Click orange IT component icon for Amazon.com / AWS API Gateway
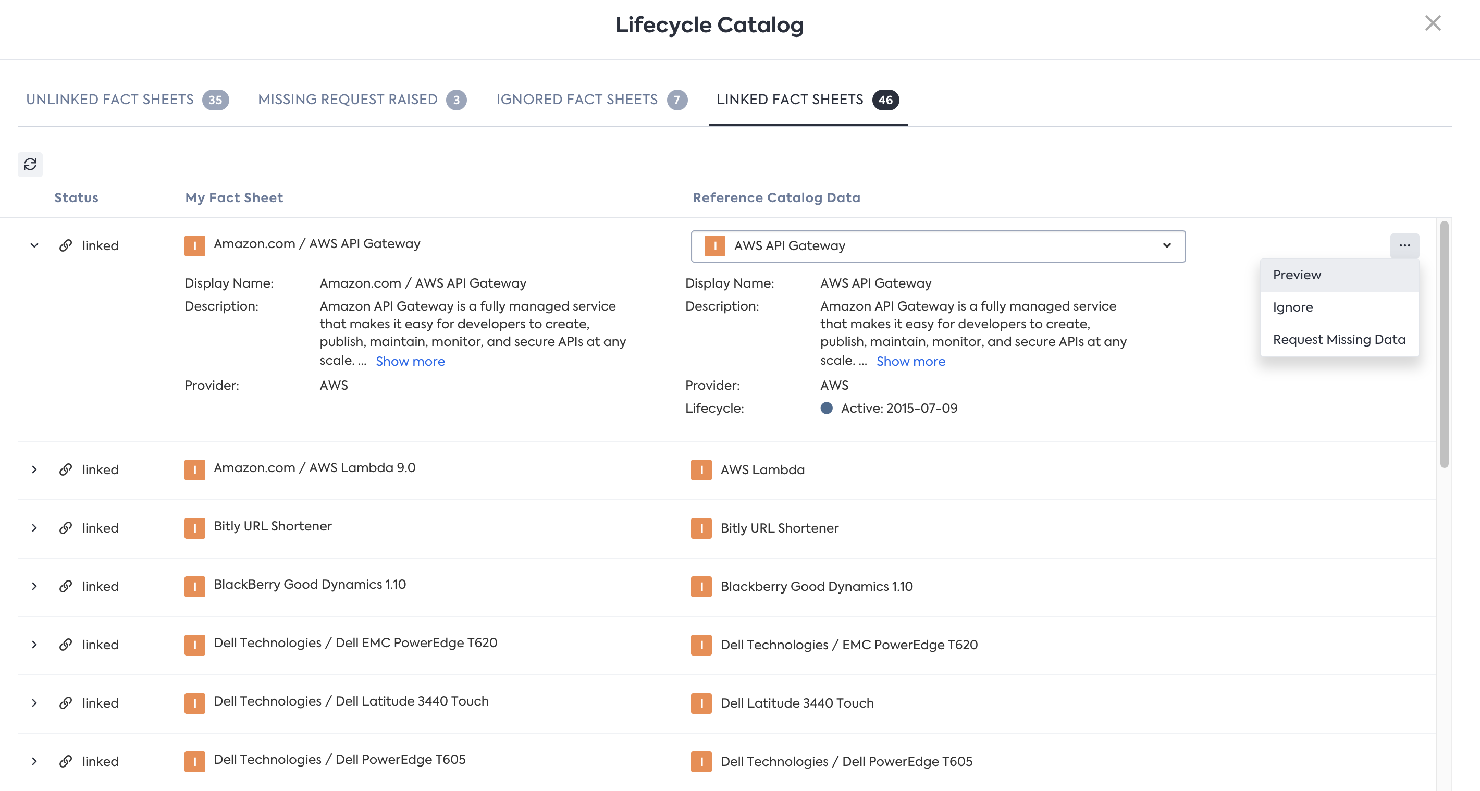Image resolution: width=1480 pixels, height=791 pixels. click(x=195, y=246)
